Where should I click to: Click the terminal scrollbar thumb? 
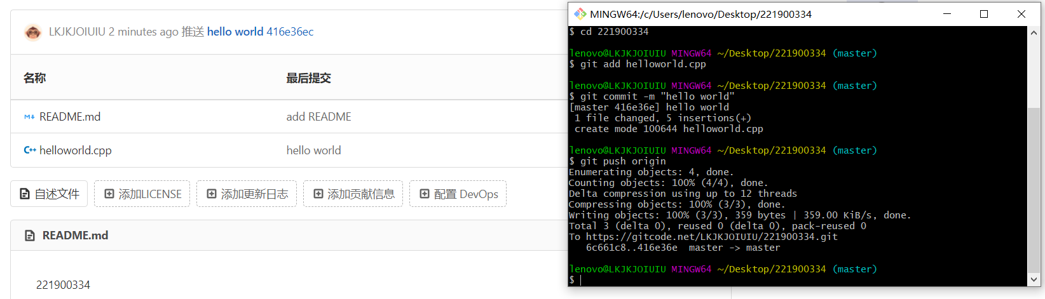click(1034, 189)
